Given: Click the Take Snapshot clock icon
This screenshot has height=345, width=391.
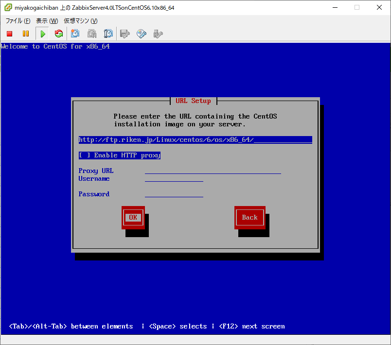Looking at the screenshot, I should tap(75, 34).
